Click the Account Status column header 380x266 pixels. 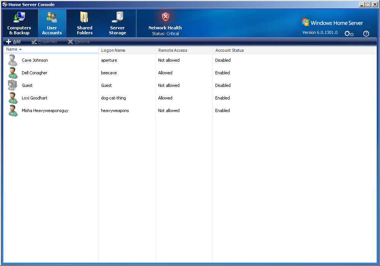click(x=230, y=50)
